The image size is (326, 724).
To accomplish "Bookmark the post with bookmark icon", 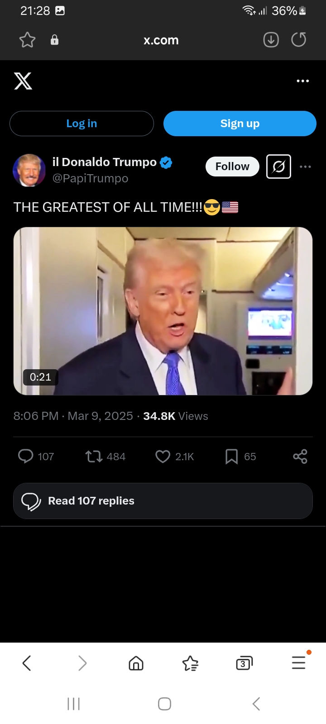I will 231,457.
